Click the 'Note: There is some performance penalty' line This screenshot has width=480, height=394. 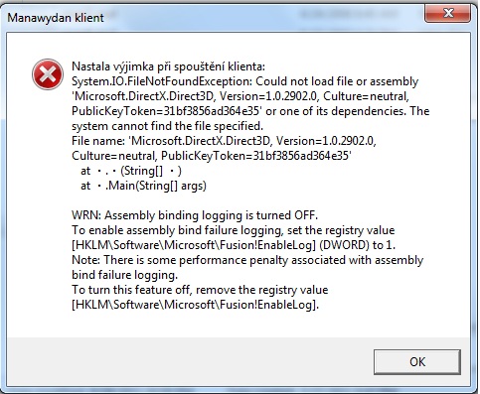[x=247, y=260]
